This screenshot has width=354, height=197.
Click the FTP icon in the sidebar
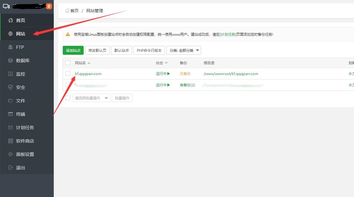[x=11, y=47]
